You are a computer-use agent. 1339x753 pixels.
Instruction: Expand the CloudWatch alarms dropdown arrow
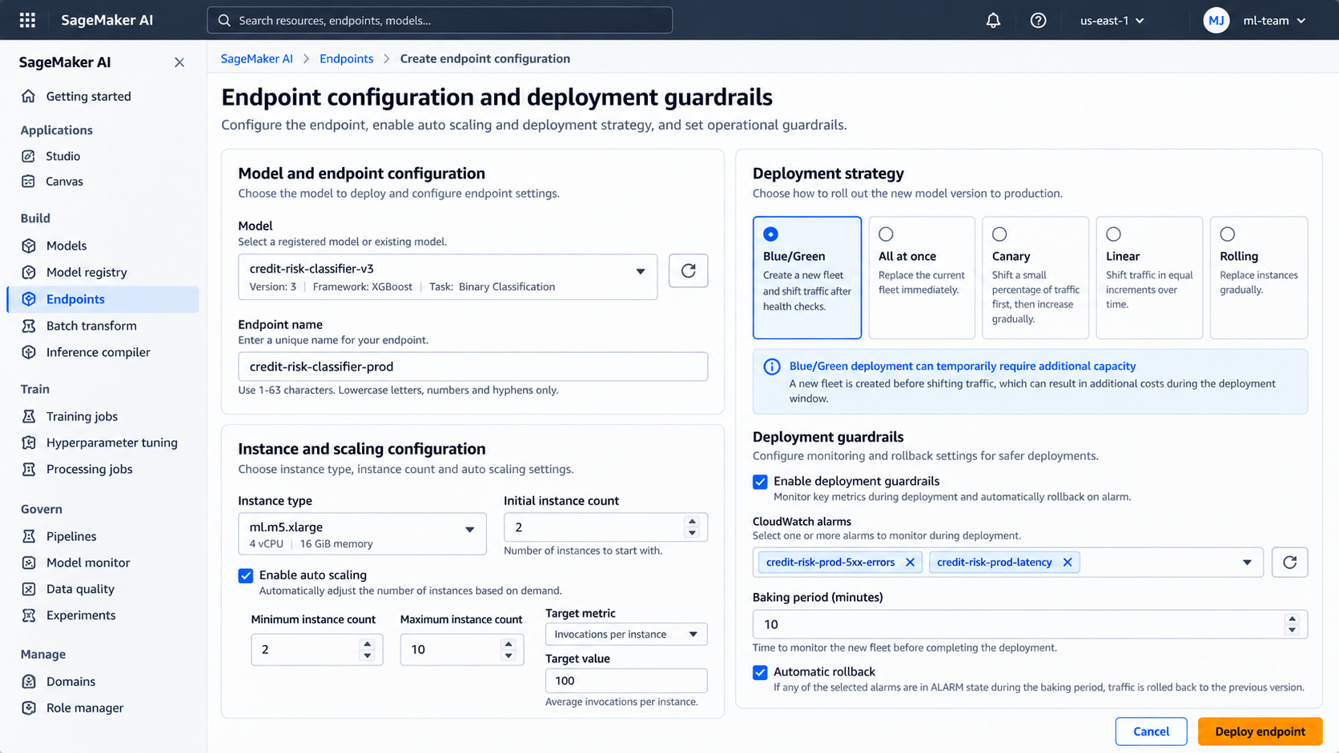[1247, 563]
